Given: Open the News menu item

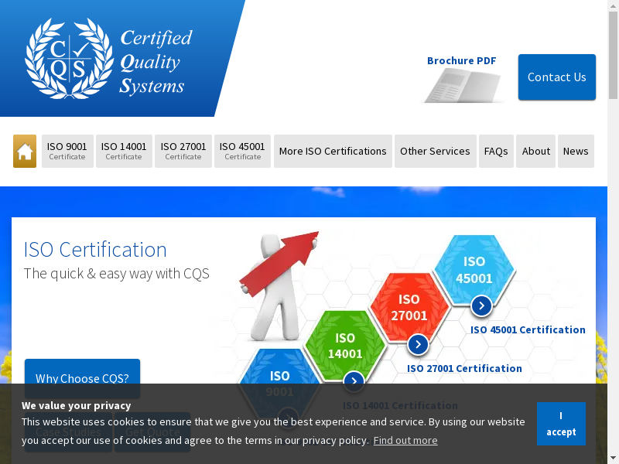Looking at the screenshot, I should (576, 152).
